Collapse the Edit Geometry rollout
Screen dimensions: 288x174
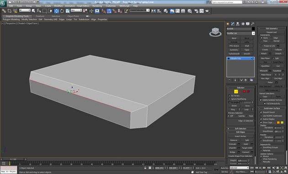(272, 28)
